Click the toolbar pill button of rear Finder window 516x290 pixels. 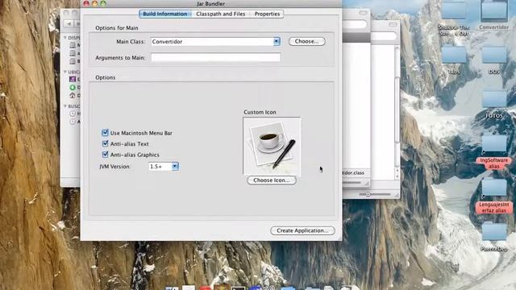coord(393,25)
